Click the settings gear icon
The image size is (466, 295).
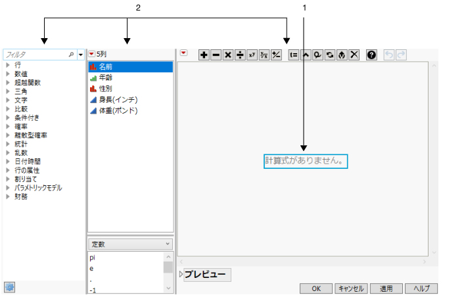click(9, 287)
